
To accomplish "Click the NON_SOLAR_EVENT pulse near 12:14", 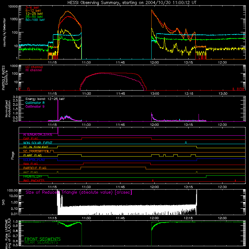I will click(186, 143).
